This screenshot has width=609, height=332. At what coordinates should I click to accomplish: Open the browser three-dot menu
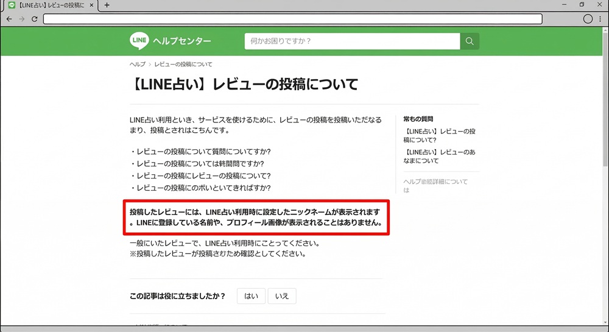(x=600, y=19)
